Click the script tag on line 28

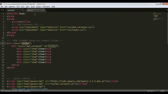click(26, 87)
